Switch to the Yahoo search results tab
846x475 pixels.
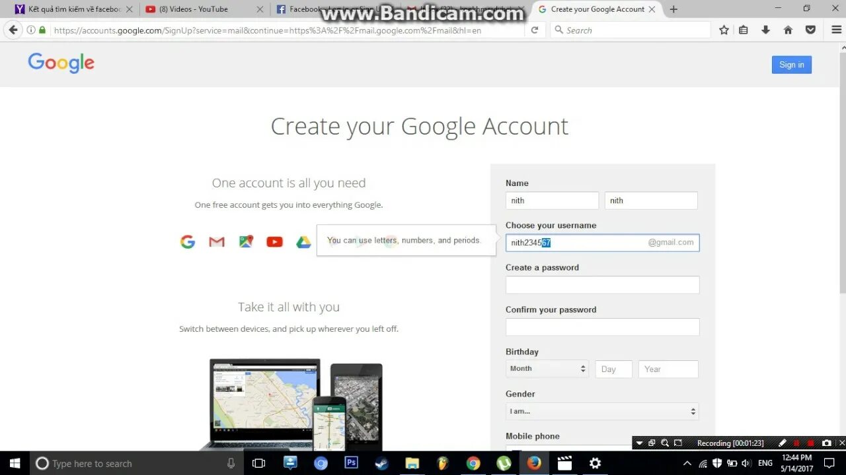(74, 9)
